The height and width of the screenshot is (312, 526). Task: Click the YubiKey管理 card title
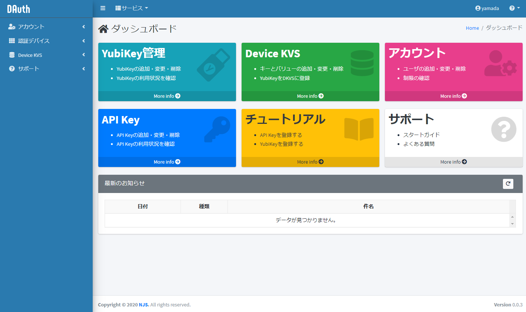click(133, 53)
